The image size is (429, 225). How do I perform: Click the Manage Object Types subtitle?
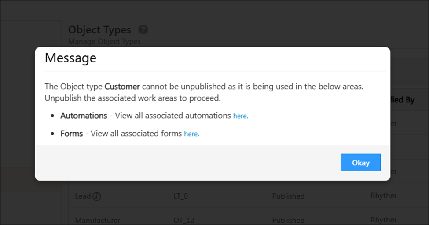104,42
